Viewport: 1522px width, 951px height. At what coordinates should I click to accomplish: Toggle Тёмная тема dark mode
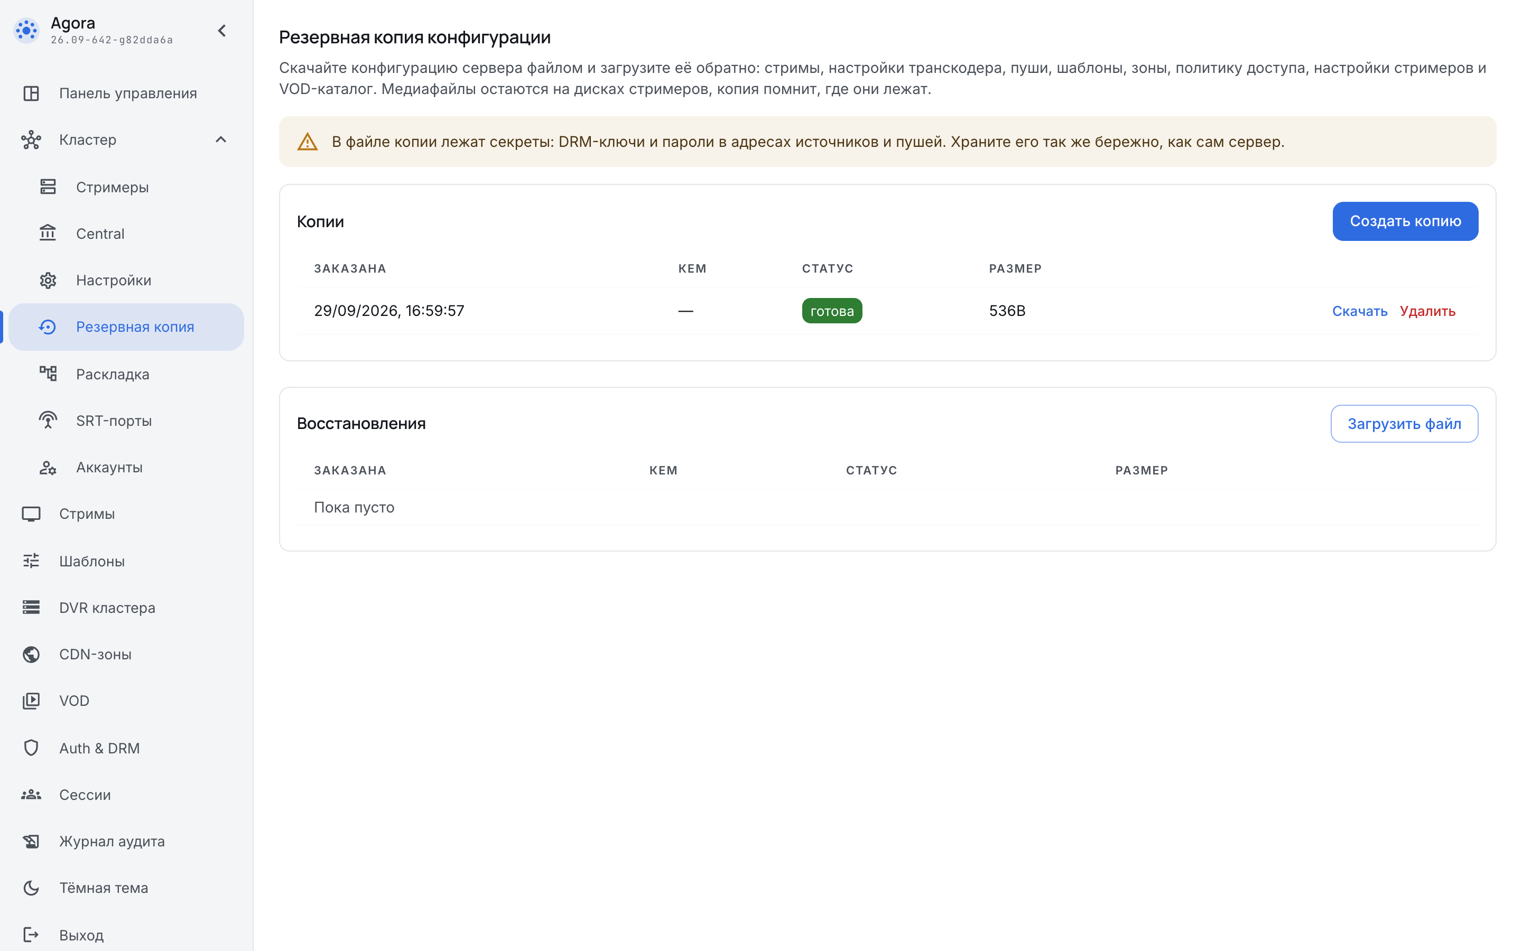pyautogui.click(x=126, y=888)
